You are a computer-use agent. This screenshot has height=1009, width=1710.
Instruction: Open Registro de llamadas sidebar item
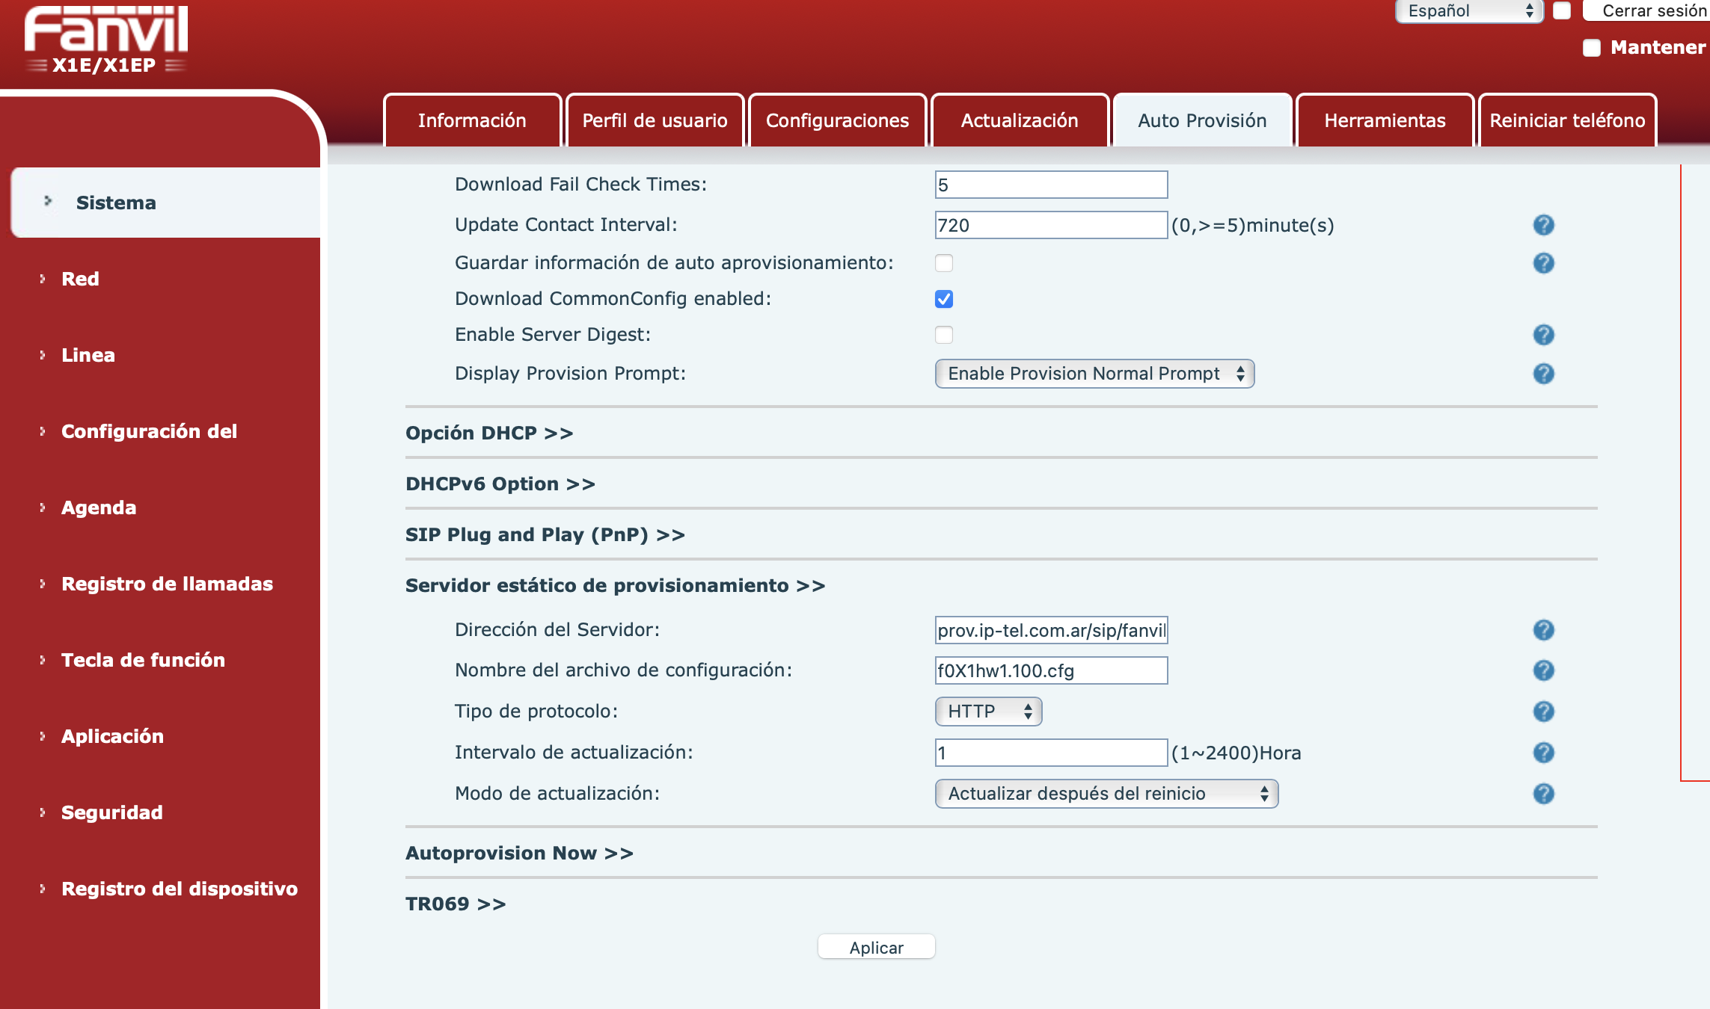pyautogui.click(x=167, y=584)
